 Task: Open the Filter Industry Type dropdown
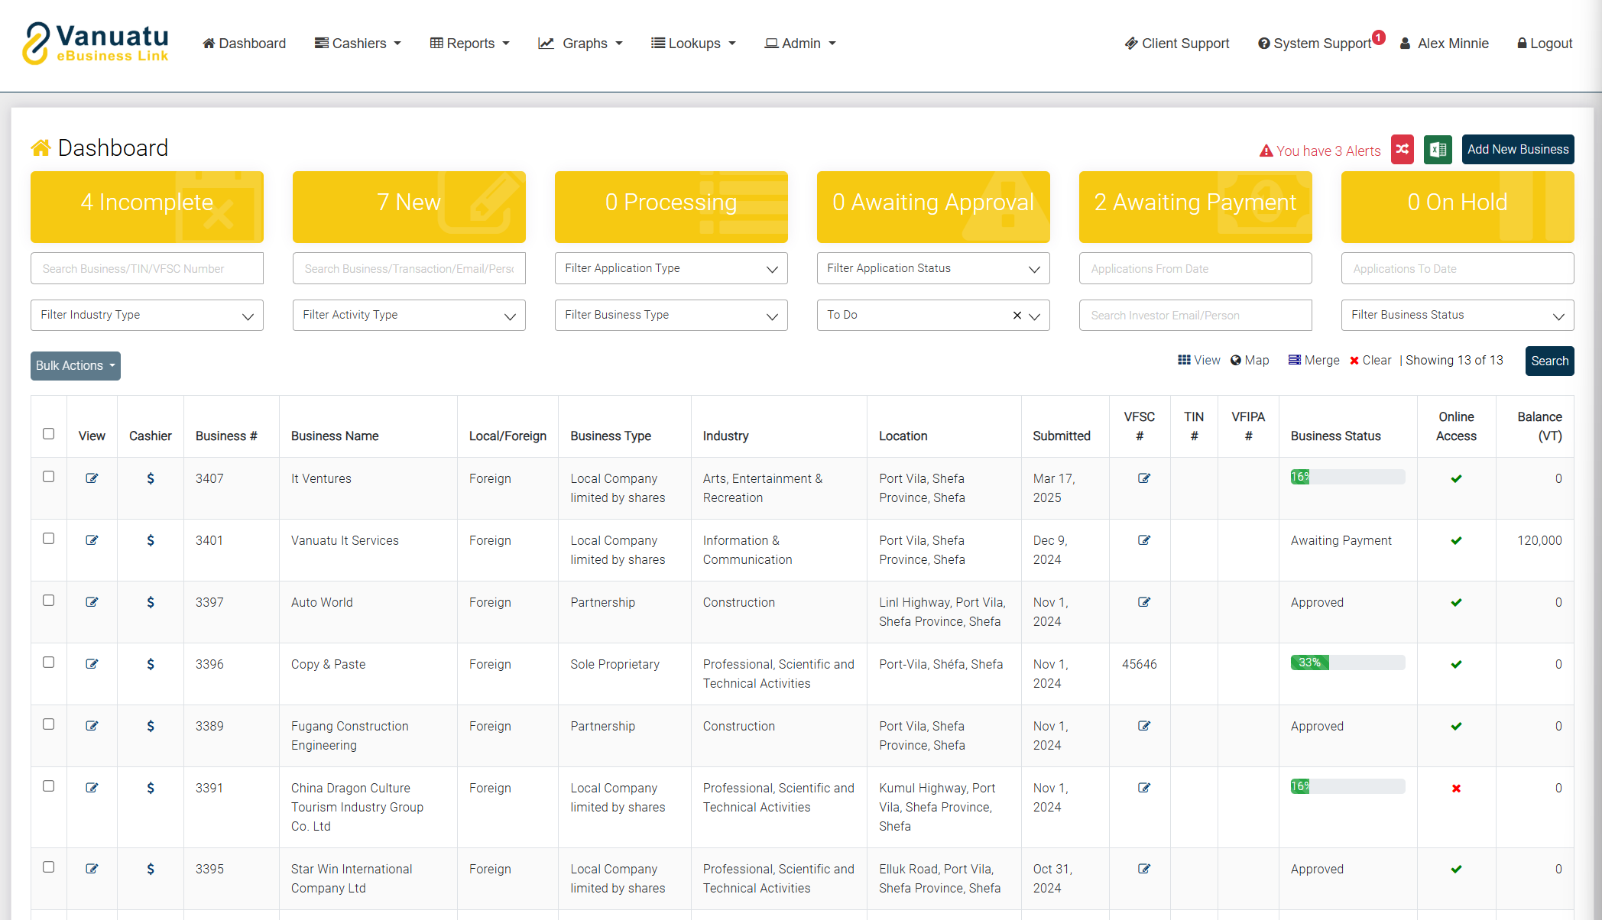point(147,315)
